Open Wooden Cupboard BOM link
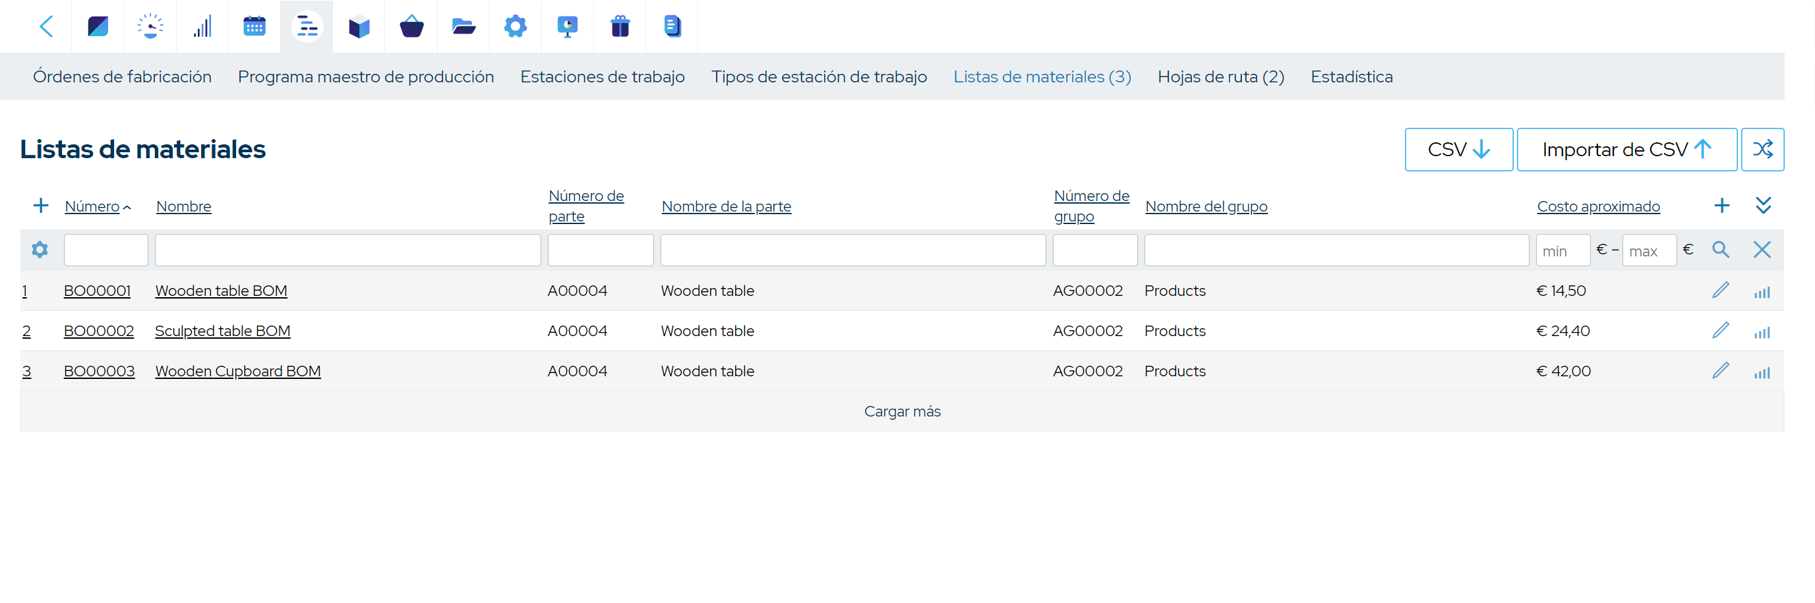Image resolution: width=1815 pixels, height=603 pixels. pyautogui.click(x=238, y=371)
